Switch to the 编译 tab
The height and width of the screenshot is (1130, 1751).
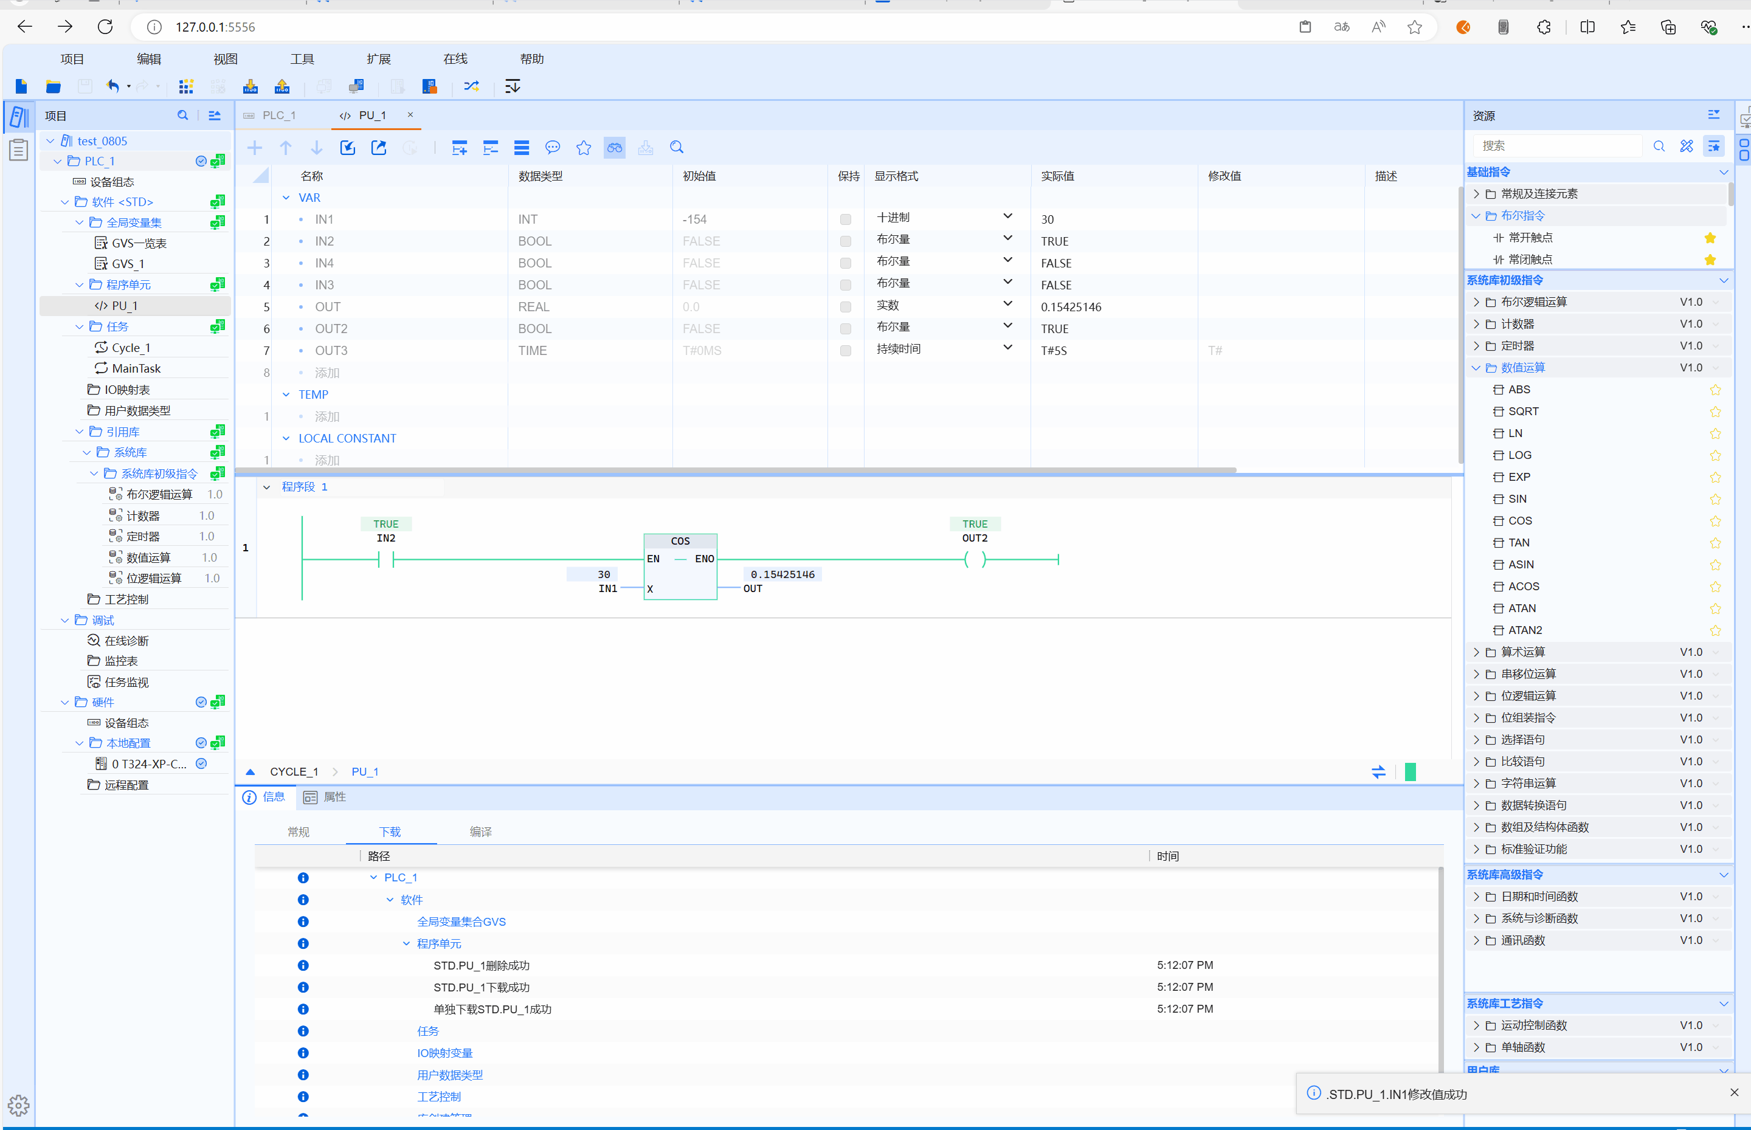[x=481, y=832]
